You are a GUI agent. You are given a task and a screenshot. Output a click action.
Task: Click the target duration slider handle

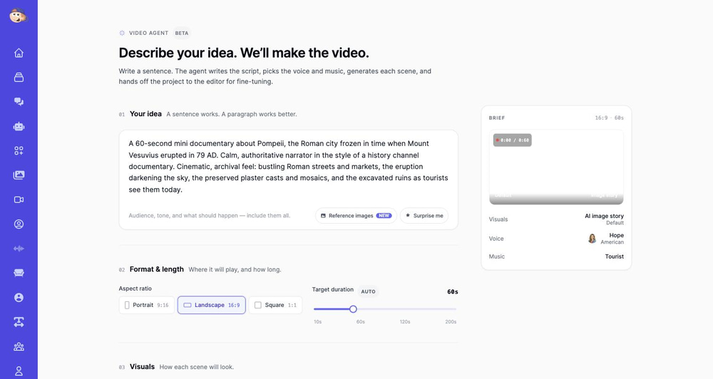(x=353, y=309)
